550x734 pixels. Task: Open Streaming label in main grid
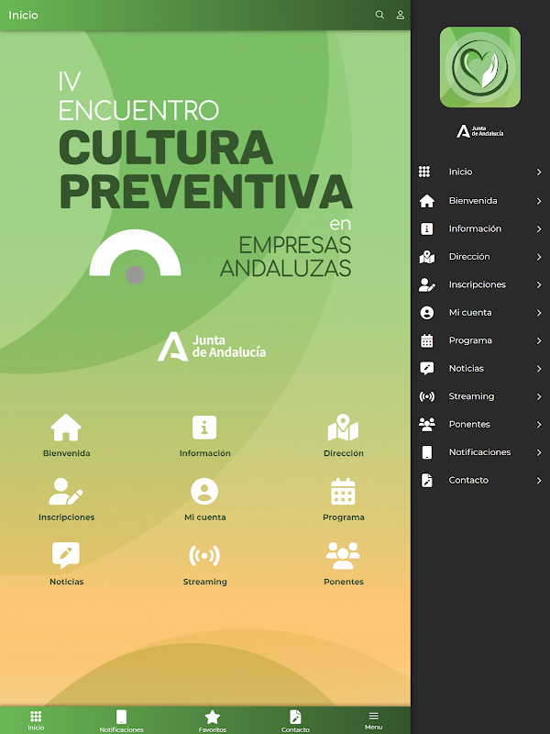[204, 582]
